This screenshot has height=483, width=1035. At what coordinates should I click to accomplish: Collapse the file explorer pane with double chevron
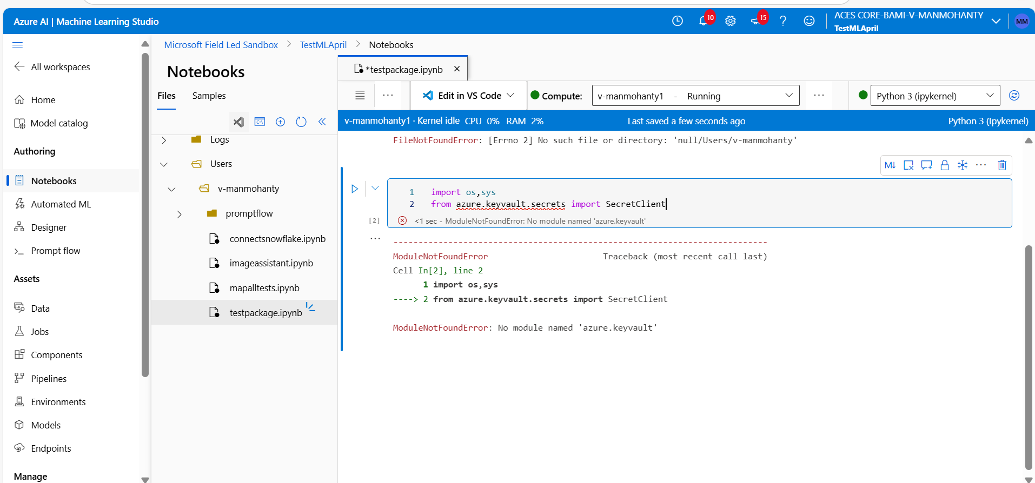322,122
